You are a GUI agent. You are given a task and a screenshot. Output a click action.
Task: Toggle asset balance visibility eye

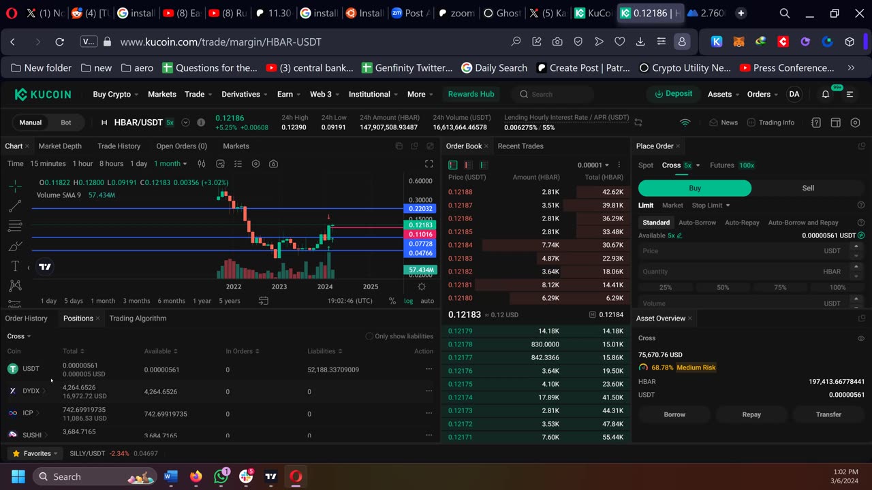(861, 338)
